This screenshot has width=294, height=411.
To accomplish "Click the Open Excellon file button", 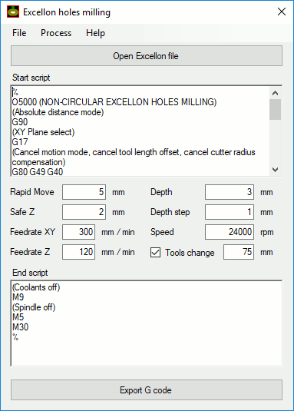I will [147, 56].
